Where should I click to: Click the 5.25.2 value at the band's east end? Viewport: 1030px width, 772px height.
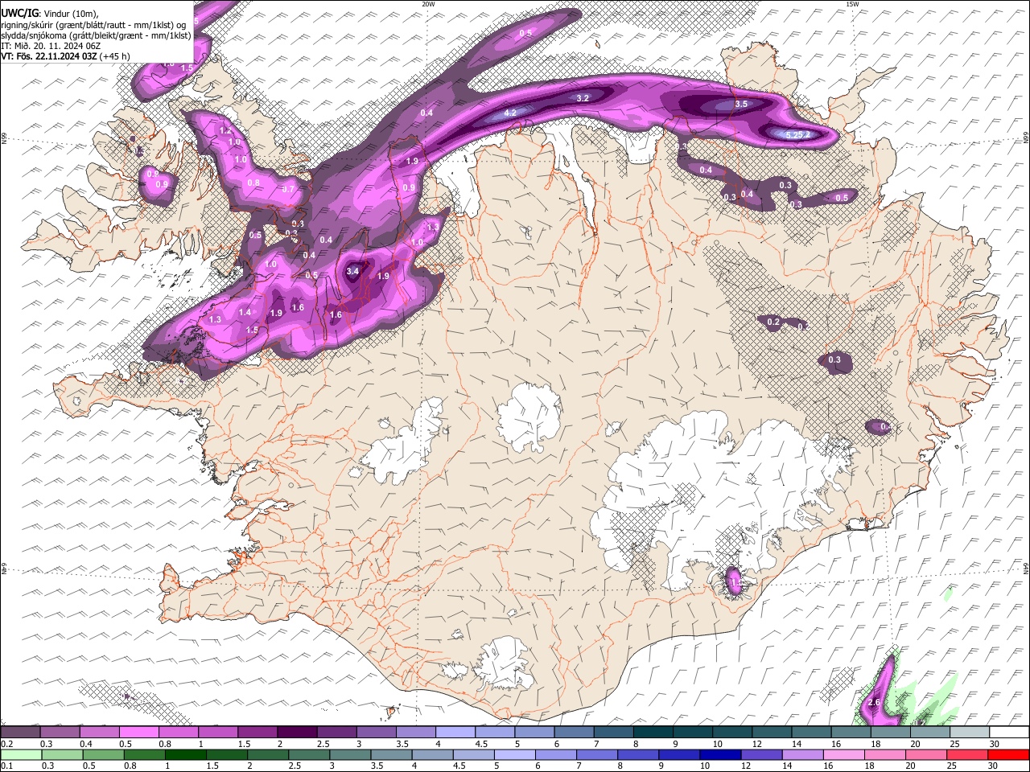[x=798, y=135]
